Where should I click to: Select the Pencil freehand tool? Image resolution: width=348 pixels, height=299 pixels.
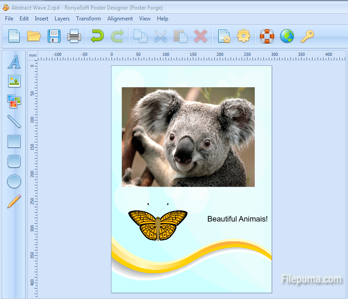15,201
